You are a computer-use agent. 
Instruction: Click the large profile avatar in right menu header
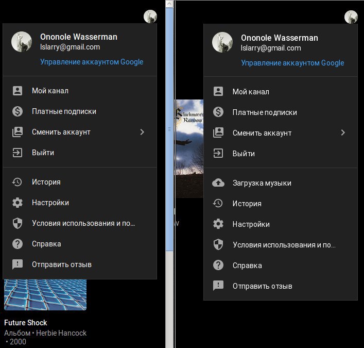tap(222, 42)
